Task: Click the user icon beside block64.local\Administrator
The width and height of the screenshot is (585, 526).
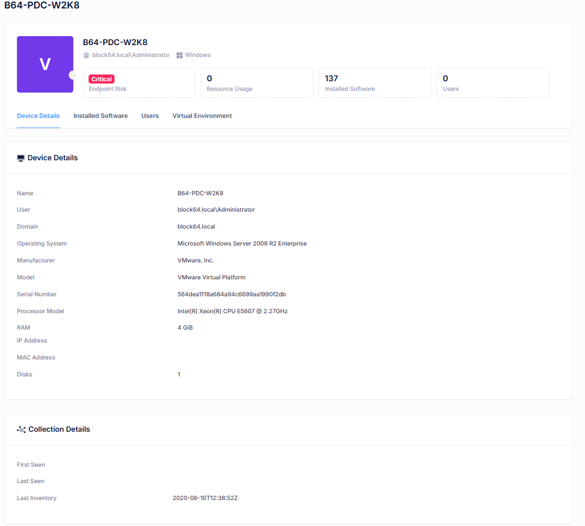Action: 86,55
